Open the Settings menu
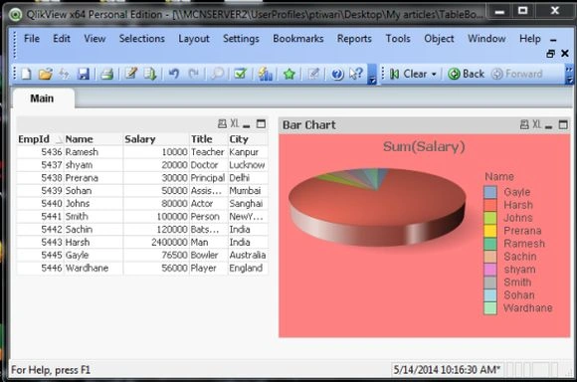The image size is (577, 382). (x=241, y=39)
